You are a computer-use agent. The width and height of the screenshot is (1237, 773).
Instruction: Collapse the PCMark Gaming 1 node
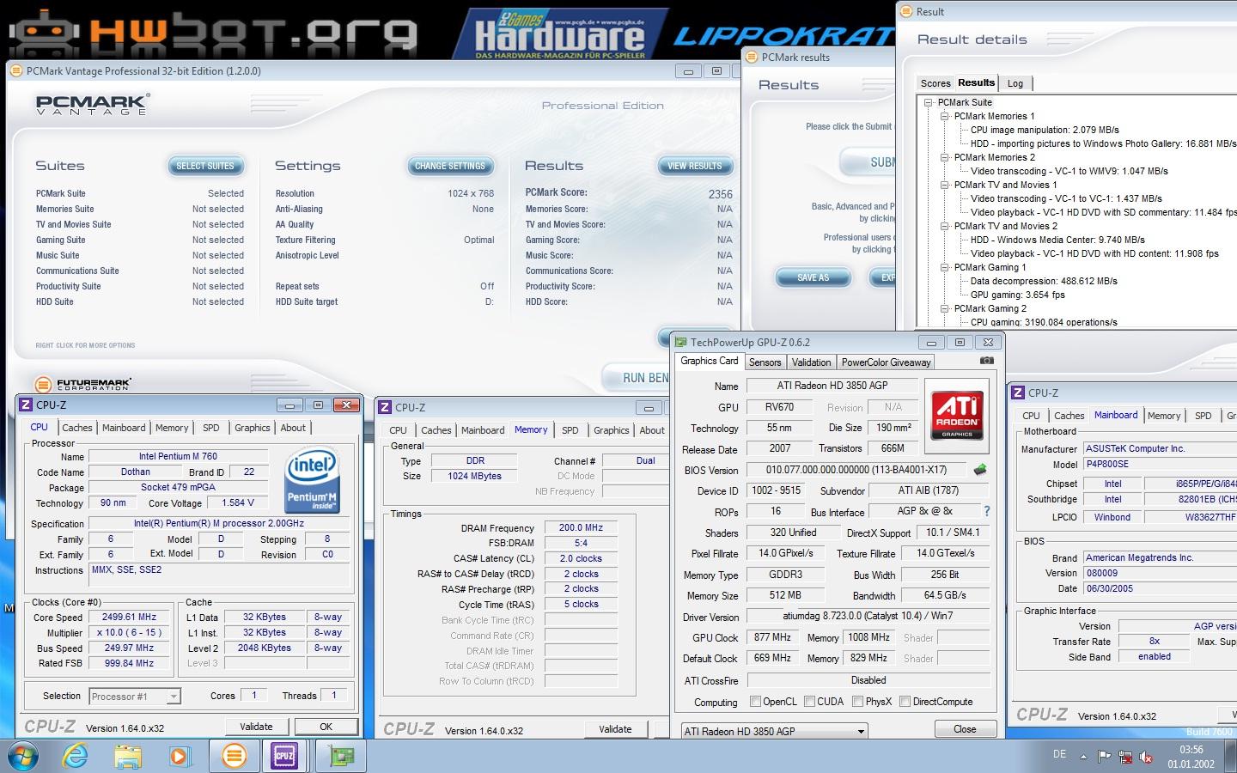[944, 267]
